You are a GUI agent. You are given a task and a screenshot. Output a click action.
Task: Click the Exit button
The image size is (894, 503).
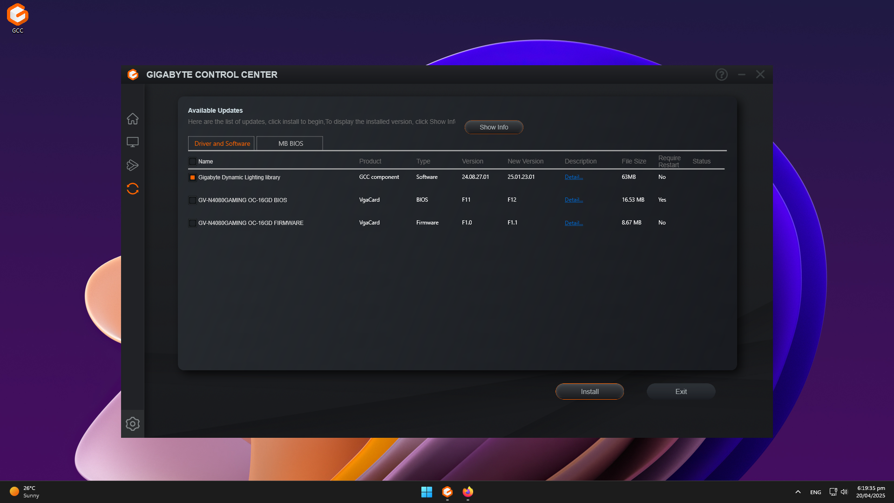coord(681,392)
